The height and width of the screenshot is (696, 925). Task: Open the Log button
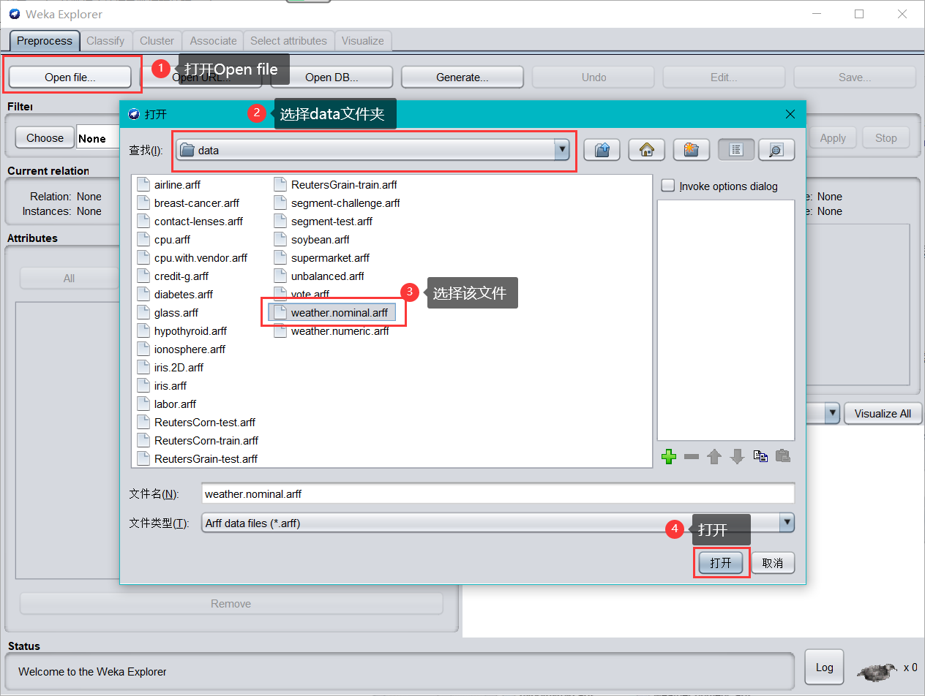[x=824, y=667]
